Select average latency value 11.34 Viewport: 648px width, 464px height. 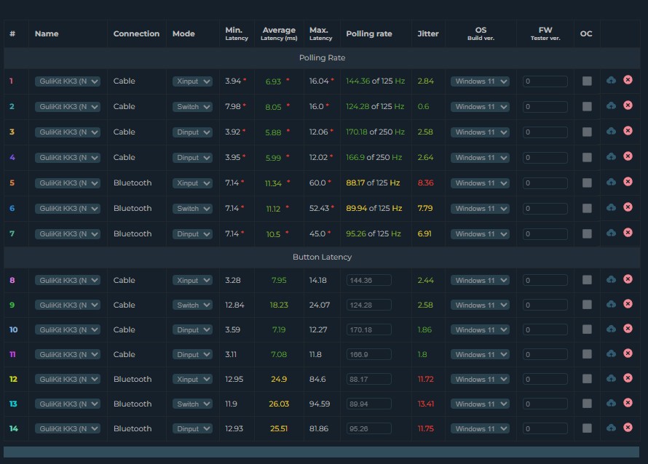click(273, 183)
